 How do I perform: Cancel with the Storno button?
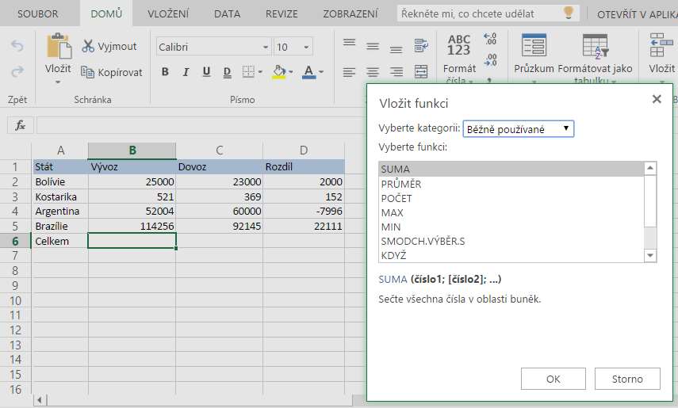tap(627, 379)
